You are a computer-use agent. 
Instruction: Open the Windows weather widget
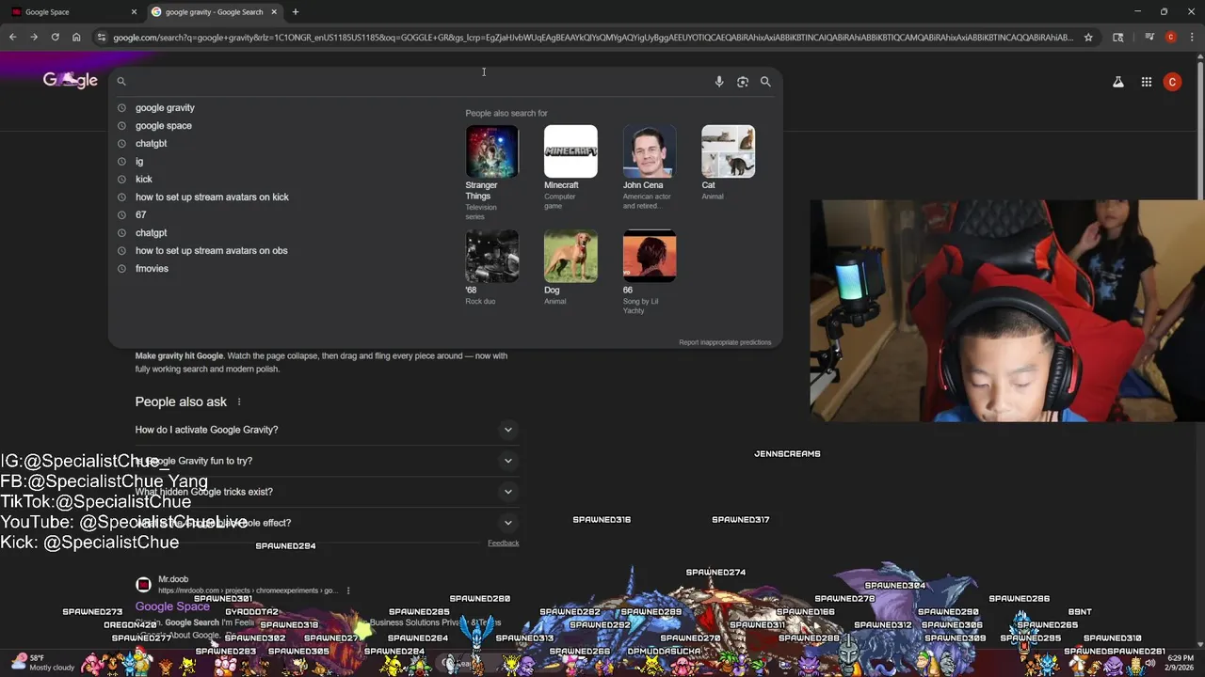coord(43,663)
